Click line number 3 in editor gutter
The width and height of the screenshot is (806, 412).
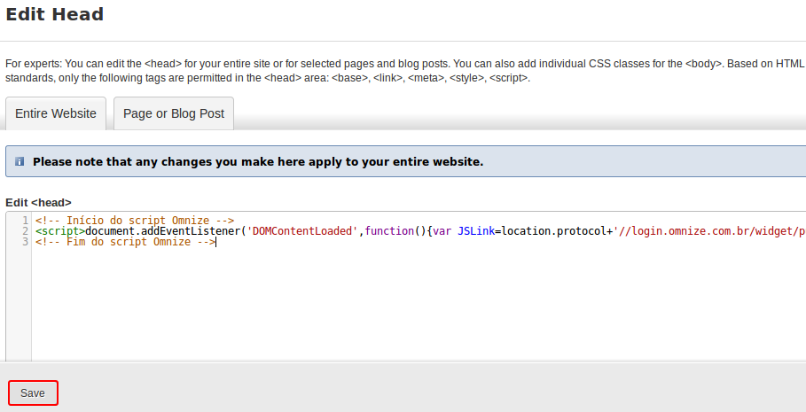(x=25, y=242)
